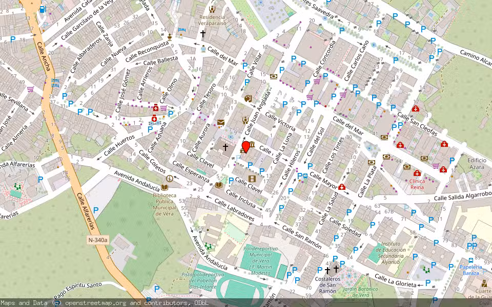The image size is (492, 307).
Task: Click the running track near Pabellón Blas Infante
Action: pyautogui.click(x=240, y=290)
